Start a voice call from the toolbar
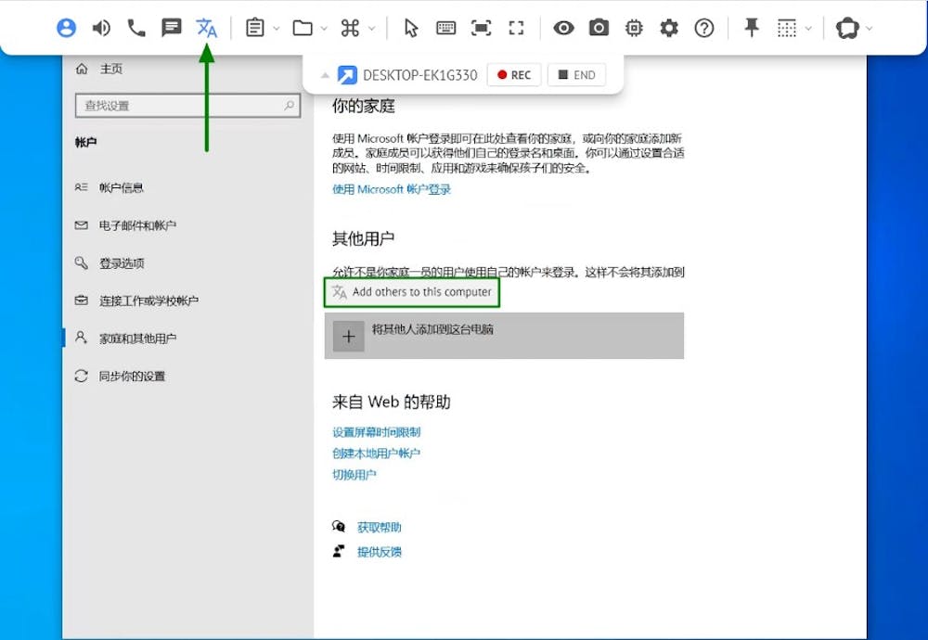 pyautogui.click(x=136, y=28)
